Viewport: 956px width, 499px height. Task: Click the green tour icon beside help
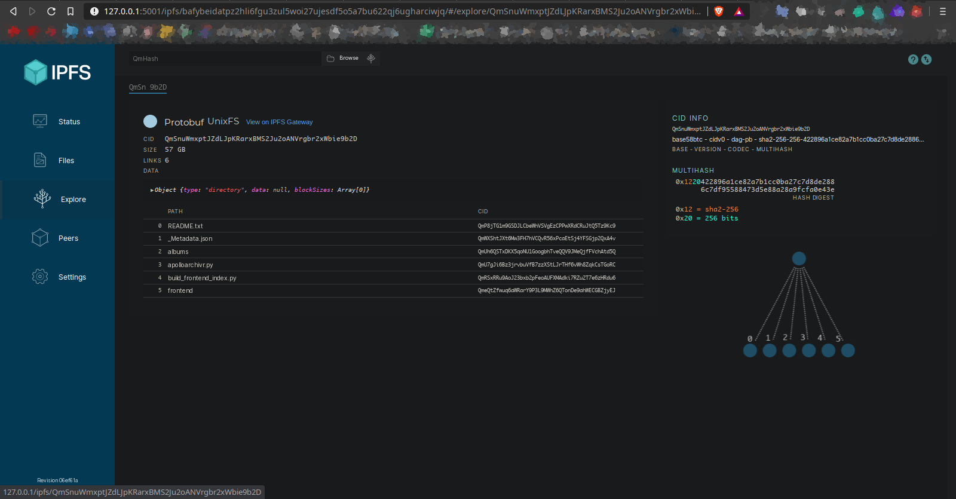coord(926,59)
